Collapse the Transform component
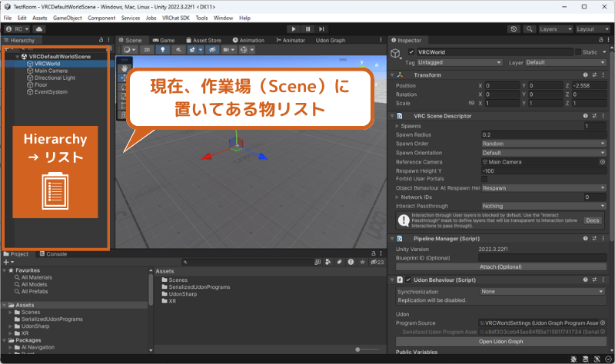 392,74
